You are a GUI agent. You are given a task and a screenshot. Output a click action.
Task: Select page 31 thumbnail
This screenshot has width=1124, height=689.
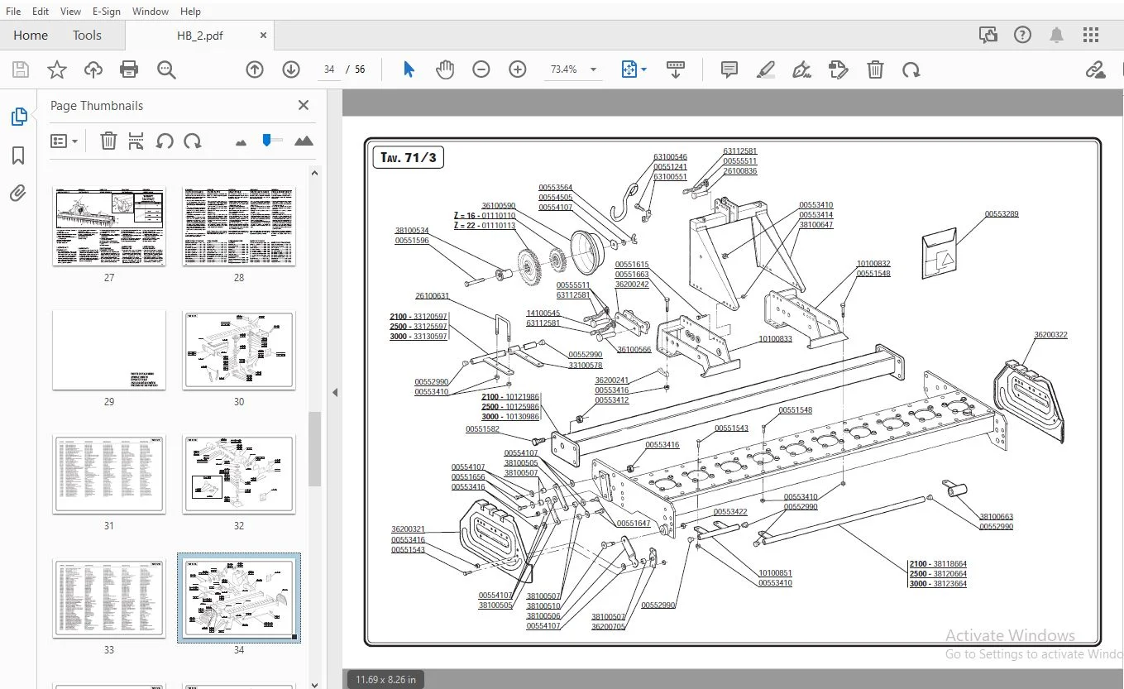click(109, 474)
